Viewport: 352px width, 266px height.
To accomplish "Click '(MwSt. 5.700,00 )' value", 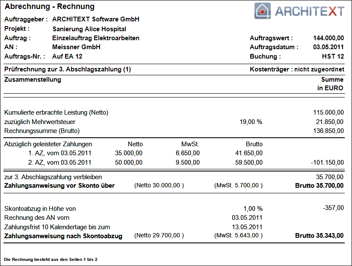I will [x=238, y=186].
